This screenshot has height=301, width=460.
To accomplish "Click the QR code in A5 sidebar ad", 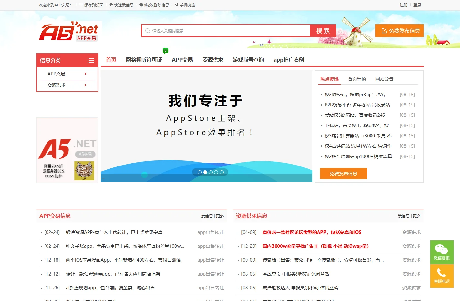I will 84,171.
